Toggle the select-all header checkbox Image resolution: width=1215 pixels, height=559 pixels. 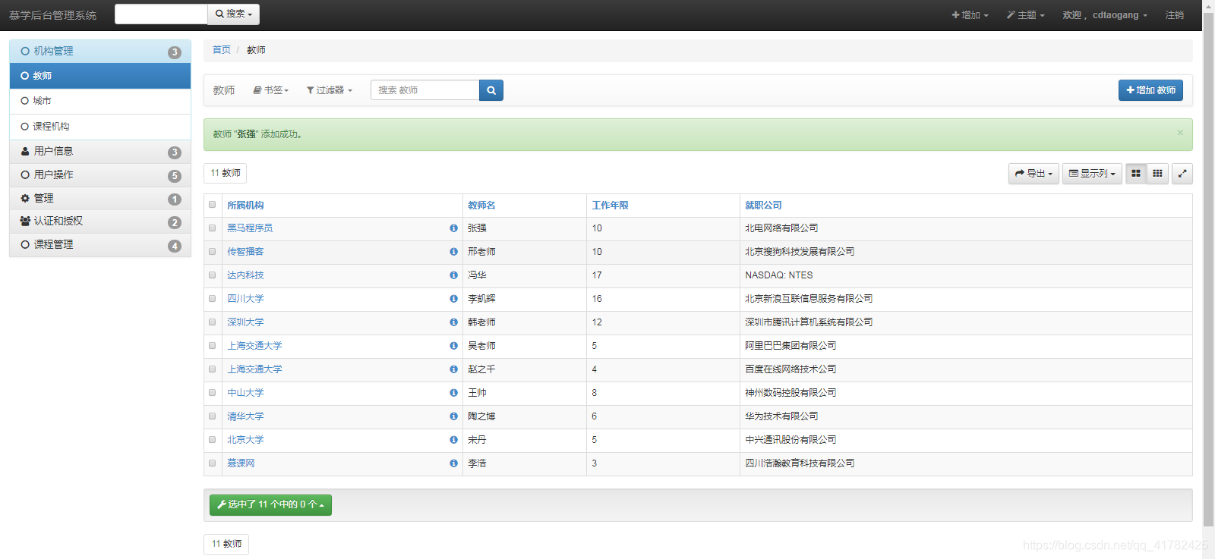click(x=213, y=205)
